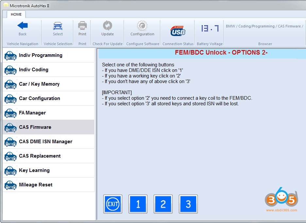The image size is (306, 223).
Task: Click the car icon beside Indiv Programming
Action: (x=10, y=56)
